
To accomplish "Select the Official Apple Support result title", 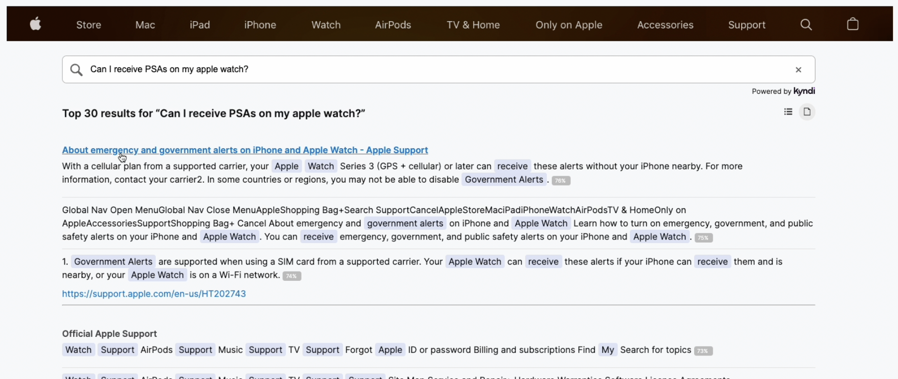I will click(110, 334).
